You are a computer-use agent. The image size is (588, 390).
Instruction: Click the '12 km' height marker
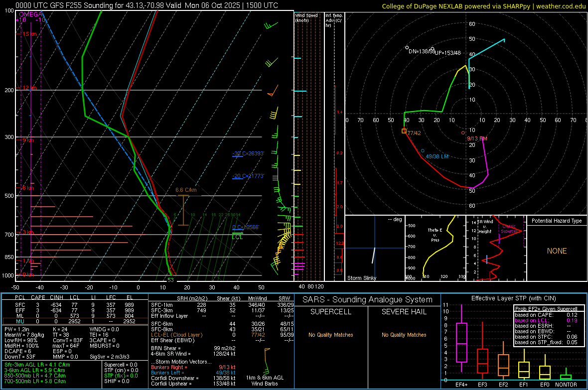click(x=29, y=88)
